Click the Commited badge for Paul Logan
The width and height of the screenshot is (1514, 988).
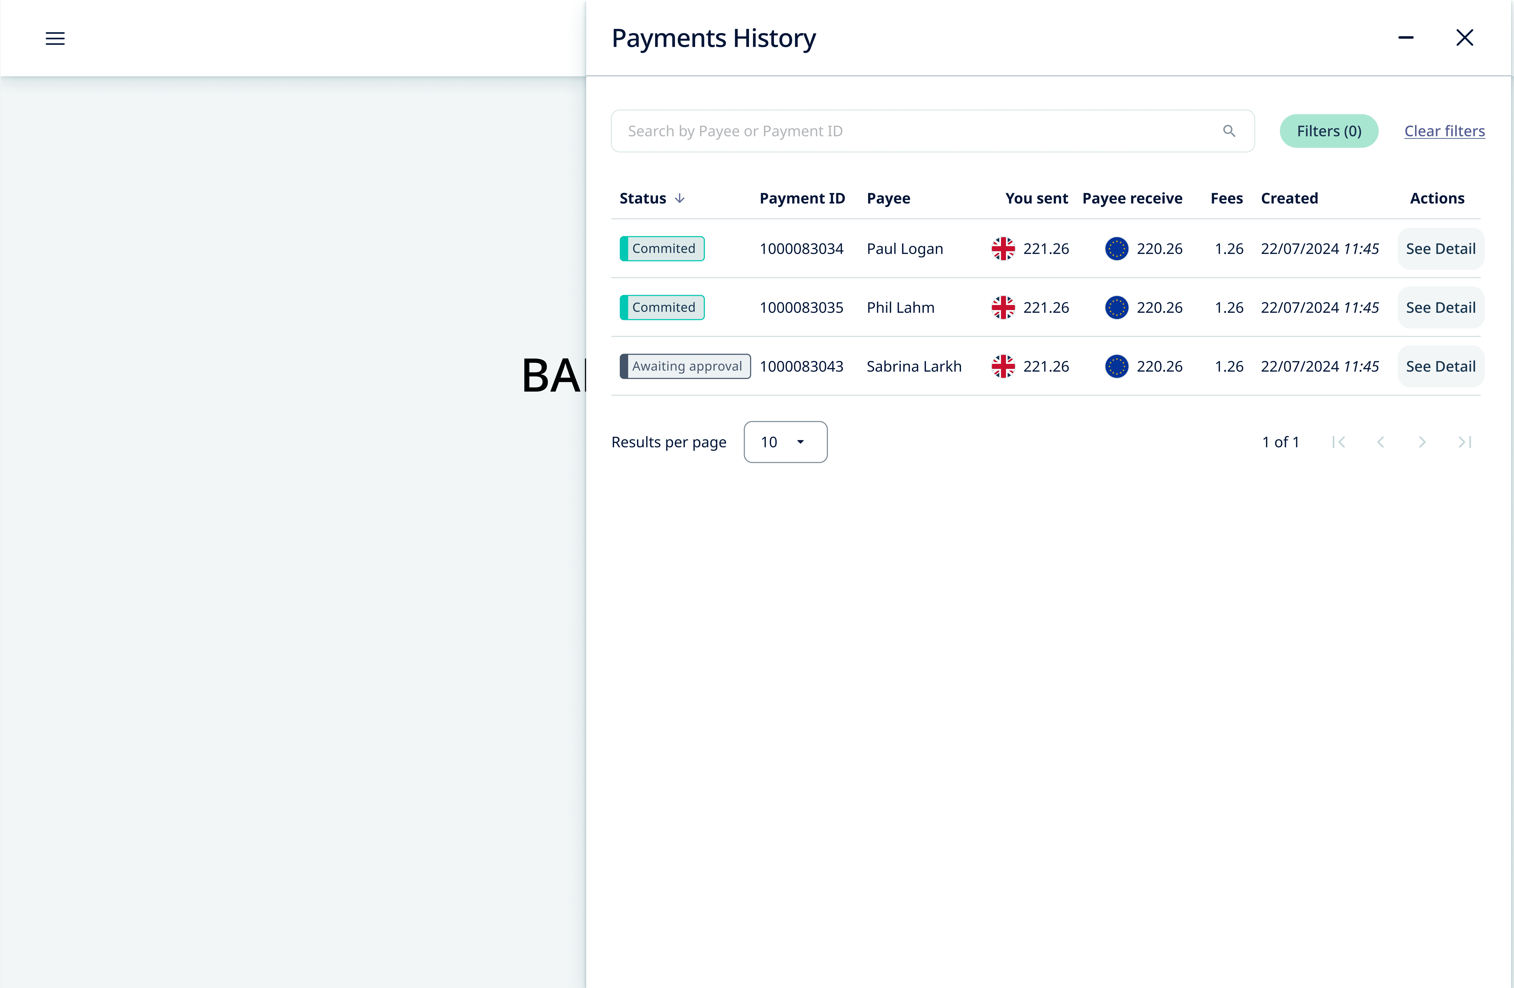661,249
